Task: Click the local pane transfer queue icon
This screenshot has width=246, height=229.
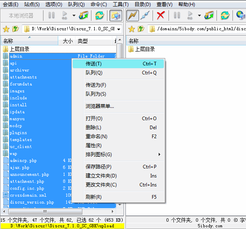Action: click(85, 16)
